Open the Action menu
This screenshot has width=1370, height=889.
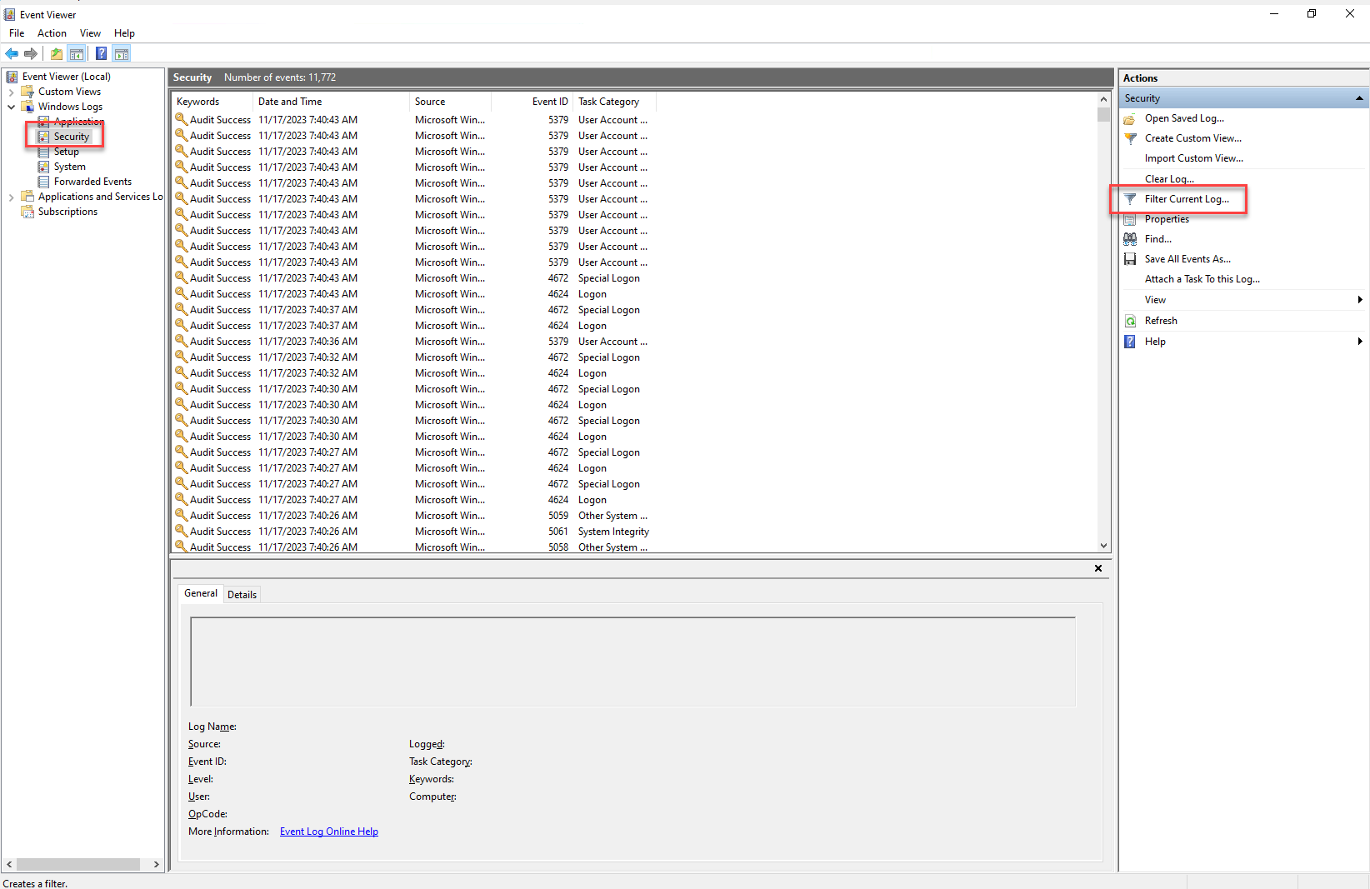pyautogui.click(x=52, y=33)
